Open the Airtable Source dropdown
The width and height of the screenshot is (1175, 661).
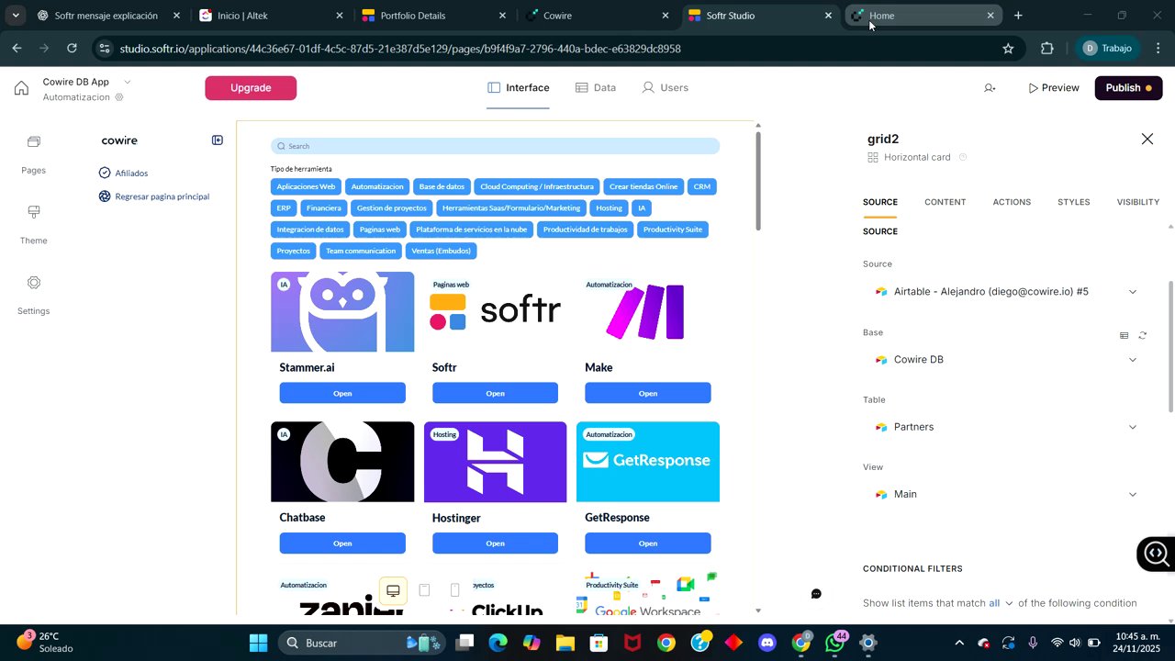tap(1005, 292)
